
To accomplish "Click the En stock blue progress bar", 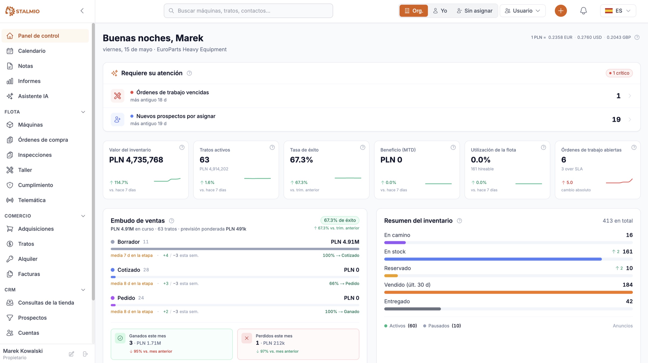I will (x=493, y=259).
